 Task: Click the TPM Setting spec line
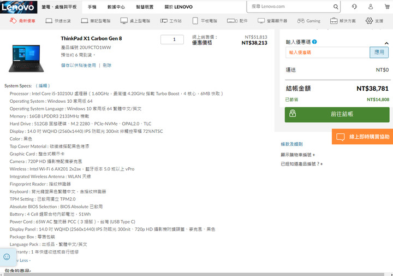point(43,199)
